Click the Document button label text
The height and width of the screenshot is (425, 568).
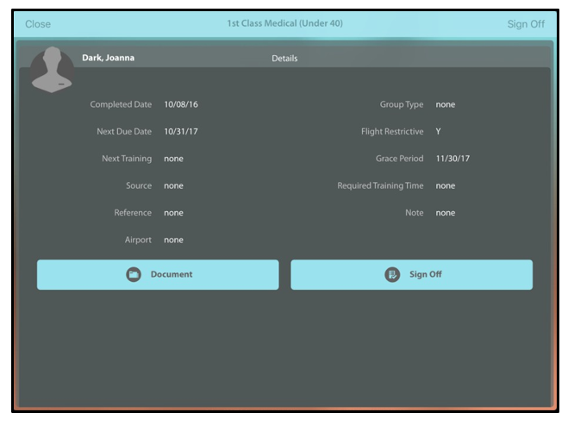coord(172,275)
